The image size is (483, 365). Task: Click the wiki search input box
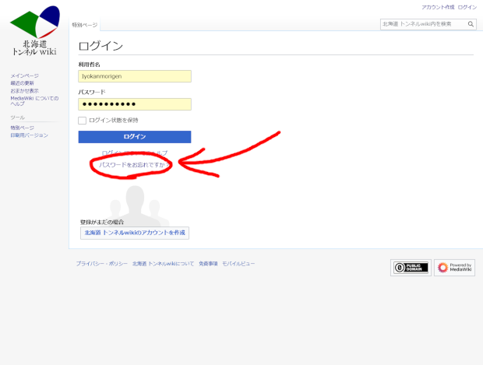point(422,24)
